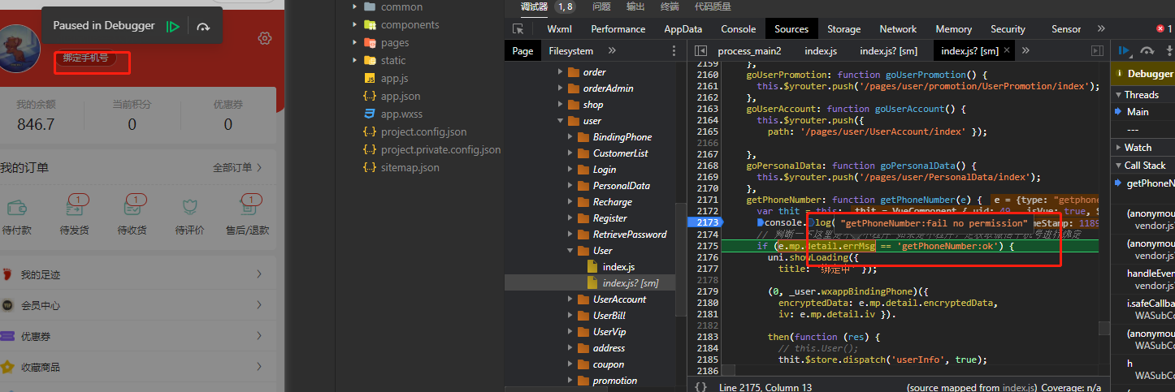1175x392 pixels.
Task: Open 我的足迹 footprint row
Action: (138, 274)
